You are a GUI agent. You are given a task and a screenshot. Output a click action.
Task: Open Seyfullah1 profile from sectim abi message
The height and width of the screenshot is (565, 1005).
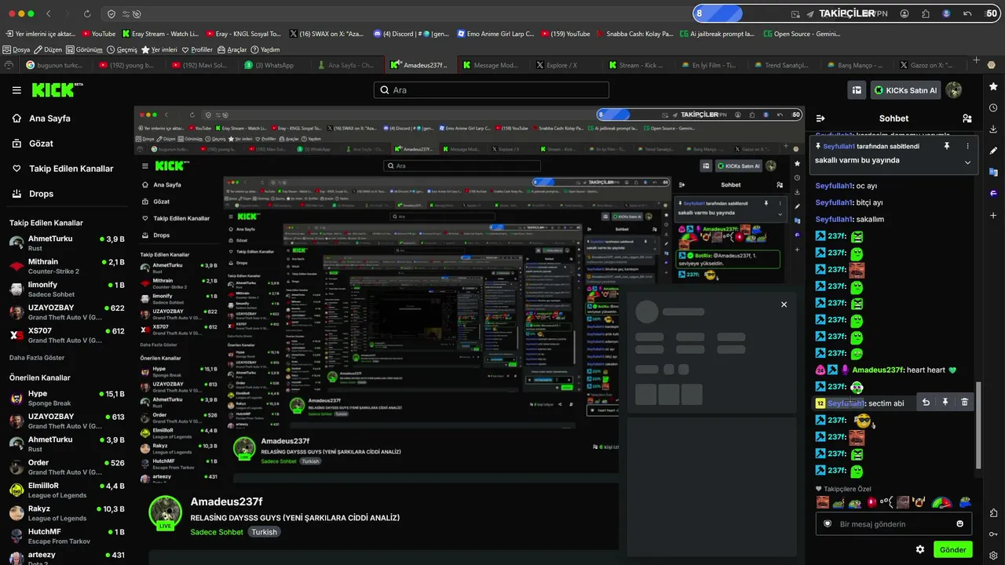click(845, 403)
